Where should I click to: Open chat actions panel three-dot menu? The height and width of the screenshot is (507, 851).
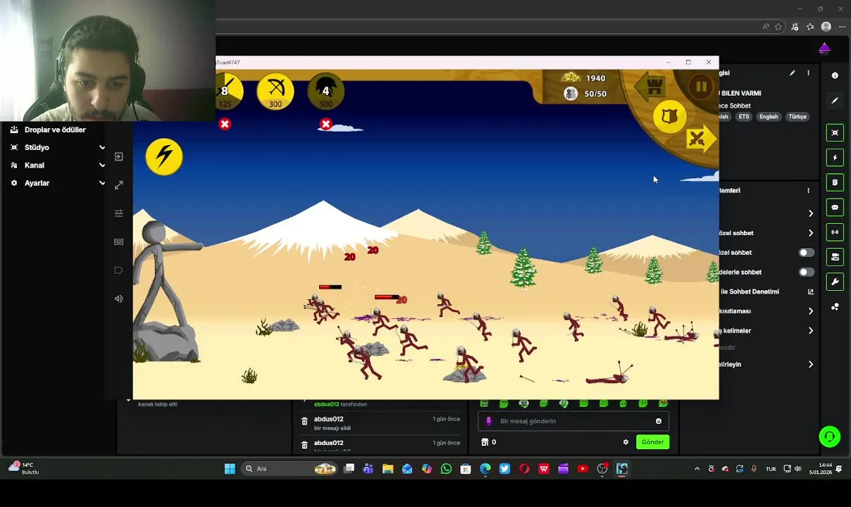pos(808,190)
